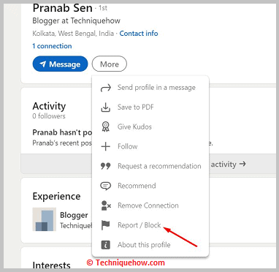Click the info icon beside About this profile
The height and width of the screenshot is (272, 279).
pos(106,245)
